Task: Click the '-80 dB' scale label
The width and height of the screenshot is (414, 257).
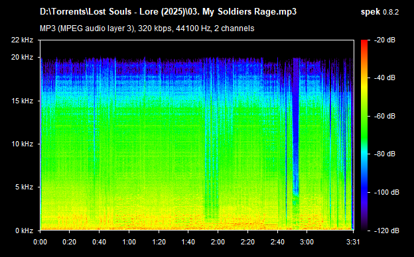Action: 385,154
